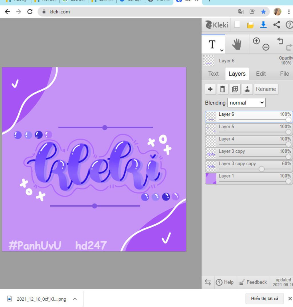This screenshot has width=293, height=307.
Task: Click the translate page icon in address bar
Action: [241, 12]
